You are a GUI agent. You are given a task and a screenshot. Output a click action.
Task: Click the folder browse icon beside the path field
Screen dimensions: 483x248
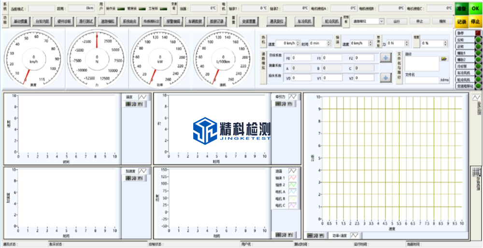coord(444,59)
